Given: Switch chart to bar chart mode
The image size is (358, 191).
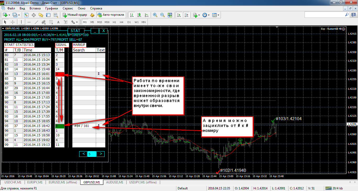Looking at the screenshot, I should pyautogui.click(x=132, y=15).
